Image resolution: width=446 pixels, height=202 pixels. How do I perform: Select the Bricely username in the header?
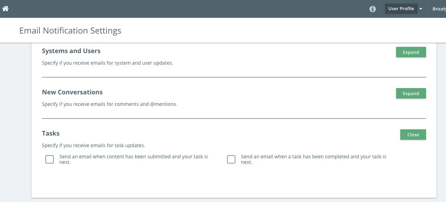[x=439, y=9]
